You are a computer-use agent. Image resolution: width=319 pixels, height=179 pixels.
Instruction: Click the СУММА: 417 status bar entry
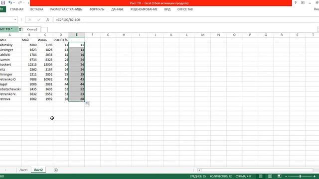pyautogui.click(x=243, y=177)
